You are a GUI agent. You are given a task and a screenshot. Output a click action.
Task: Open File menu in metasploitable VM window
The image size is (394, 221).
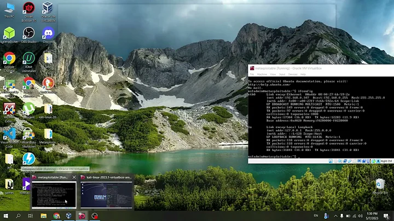[252, 74]
